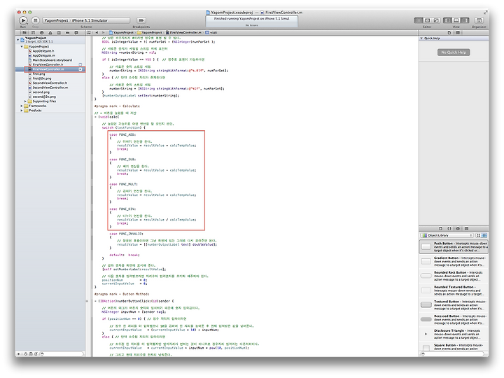
Task: Enter full screen with the window arrows icon
Action: (x=485, y=12)
